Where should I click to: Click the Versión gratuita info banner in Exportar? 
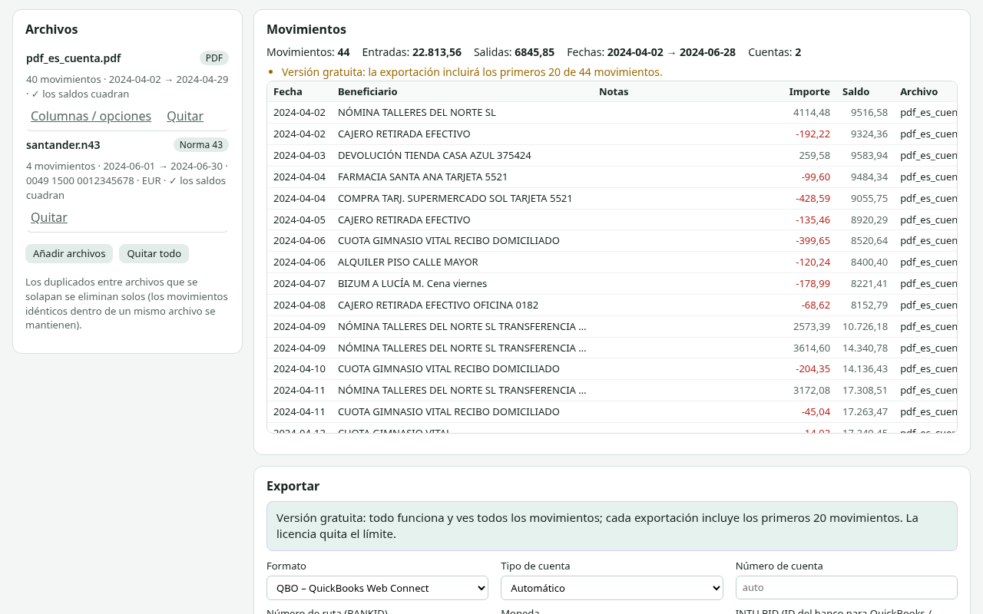612,526
